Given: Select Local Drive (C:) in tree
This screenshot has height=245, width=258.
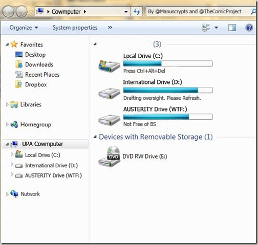Looking at the screenshot, I should [x=42, y=155].
